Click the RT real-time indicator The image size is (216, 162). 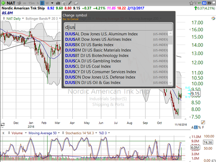199,3
